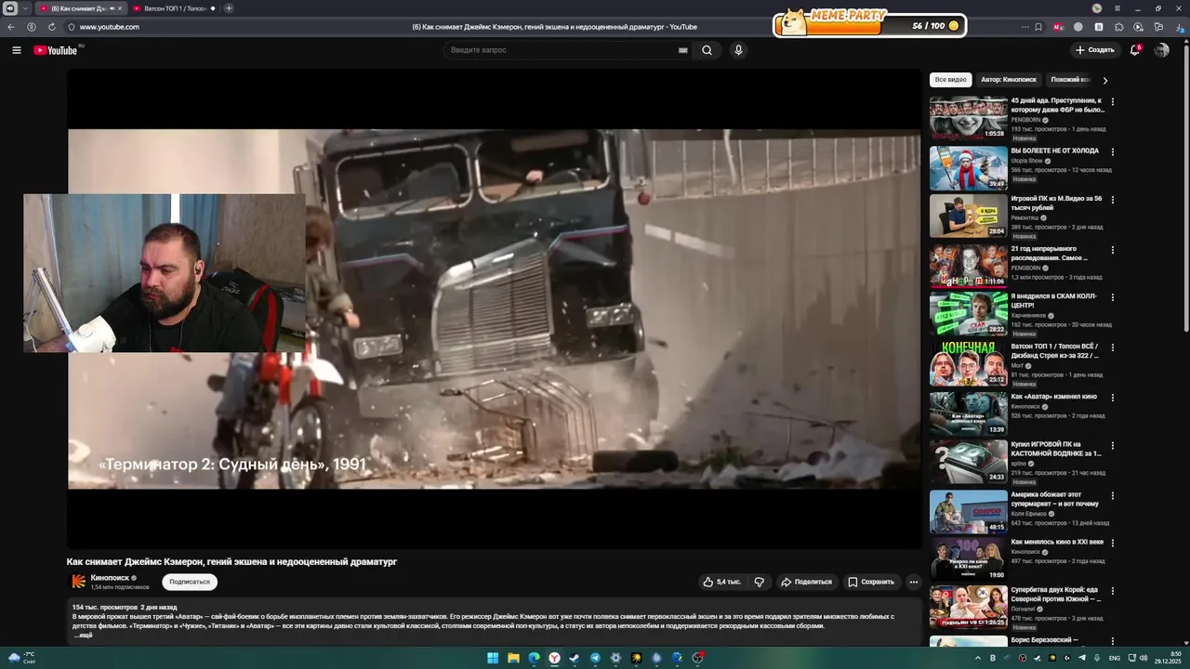
Task: Open 'Суперб��тва двух Корей' thumbnail
Action: coord(969,606)
